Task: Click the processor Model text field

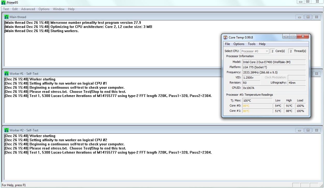Action: pos(274,62)
